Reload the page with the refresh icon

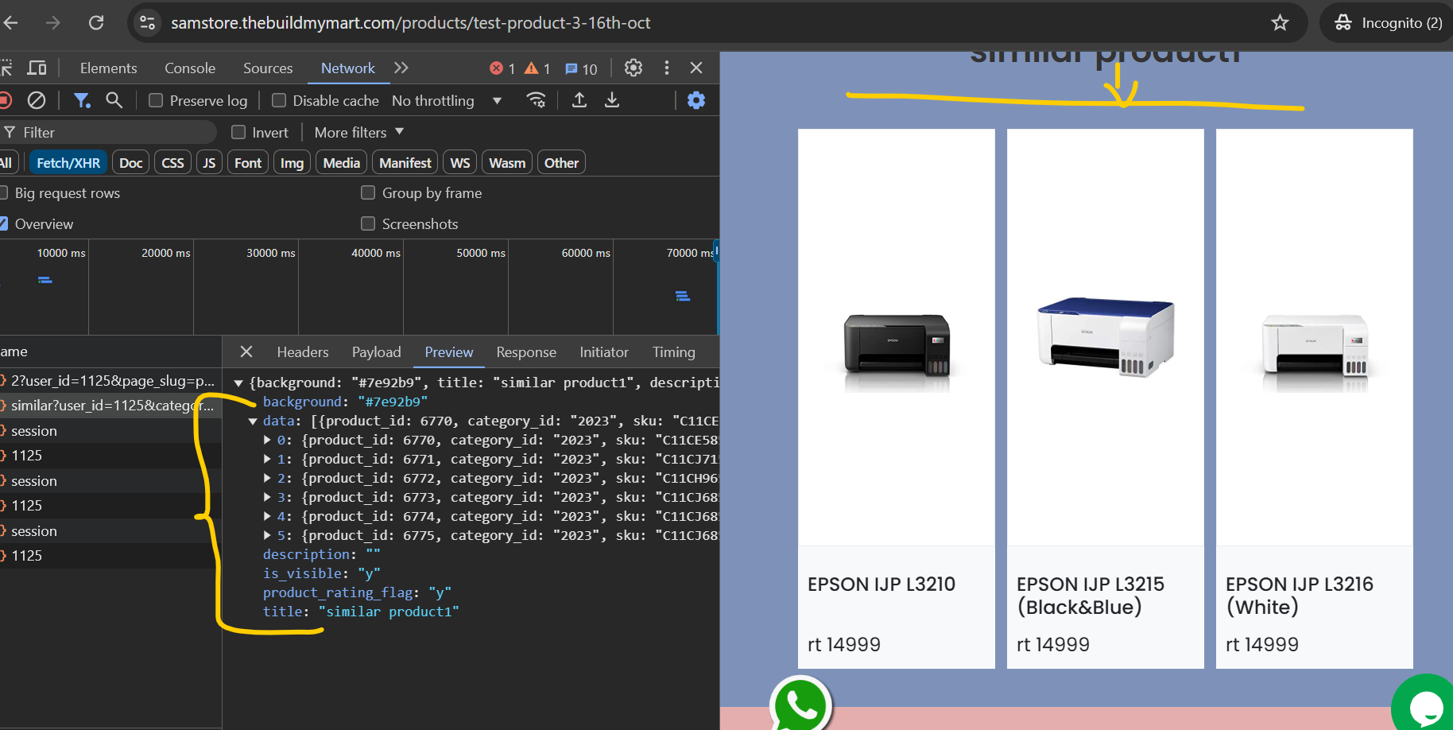click(x=96, y=22)
